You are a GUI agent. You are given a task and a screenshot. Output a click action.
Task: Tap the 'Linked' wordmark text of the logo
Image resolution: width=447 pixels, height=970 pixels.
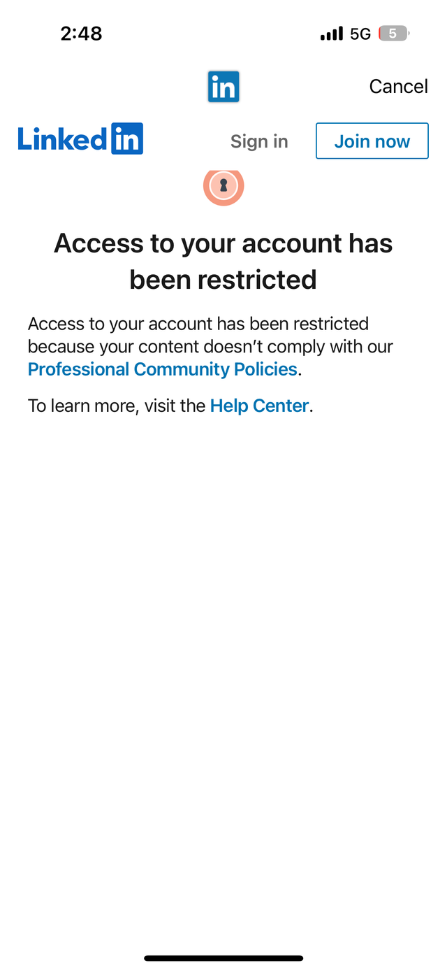point(63,139)
